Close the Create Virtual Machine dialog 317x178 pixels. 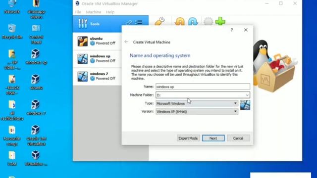point(246,30)
